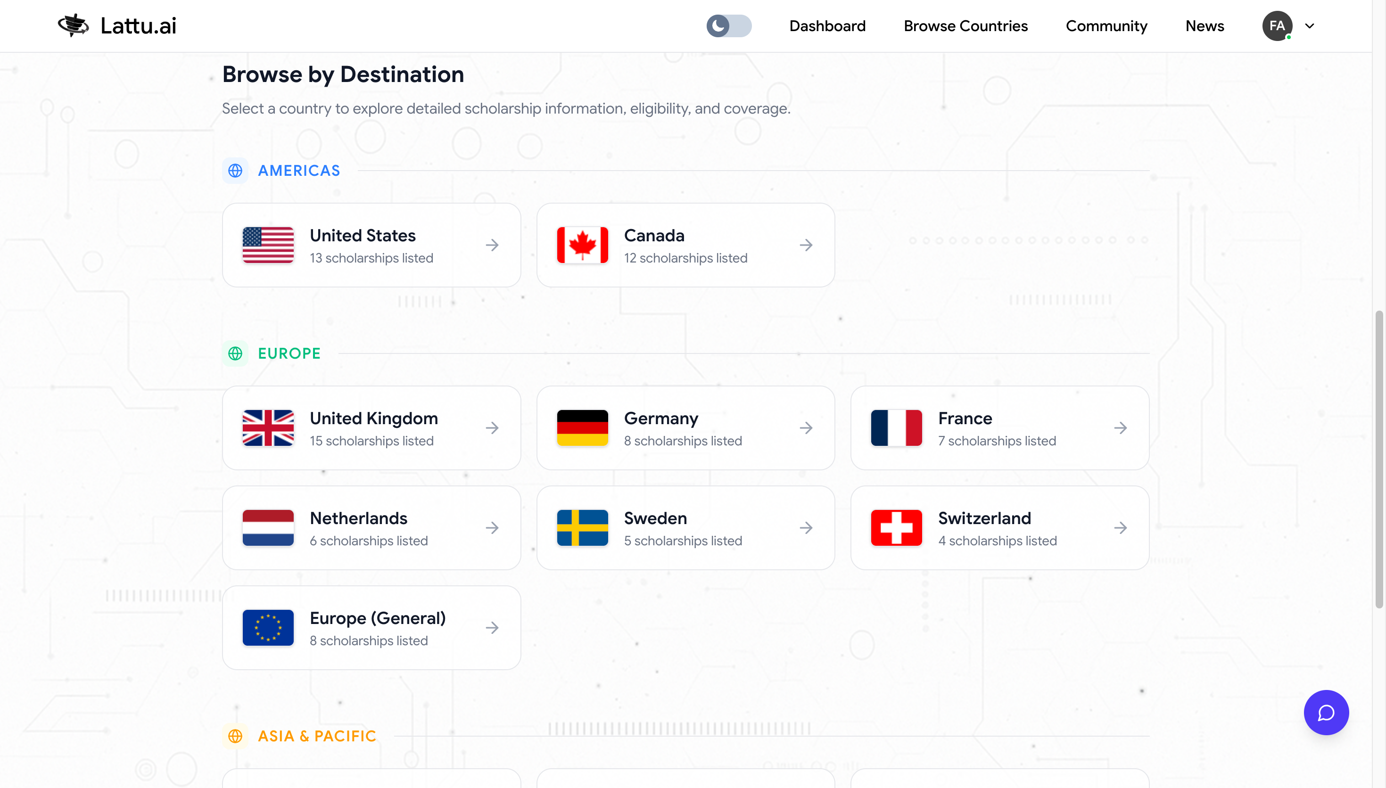Open France scholarships

(x=999, y=428)
